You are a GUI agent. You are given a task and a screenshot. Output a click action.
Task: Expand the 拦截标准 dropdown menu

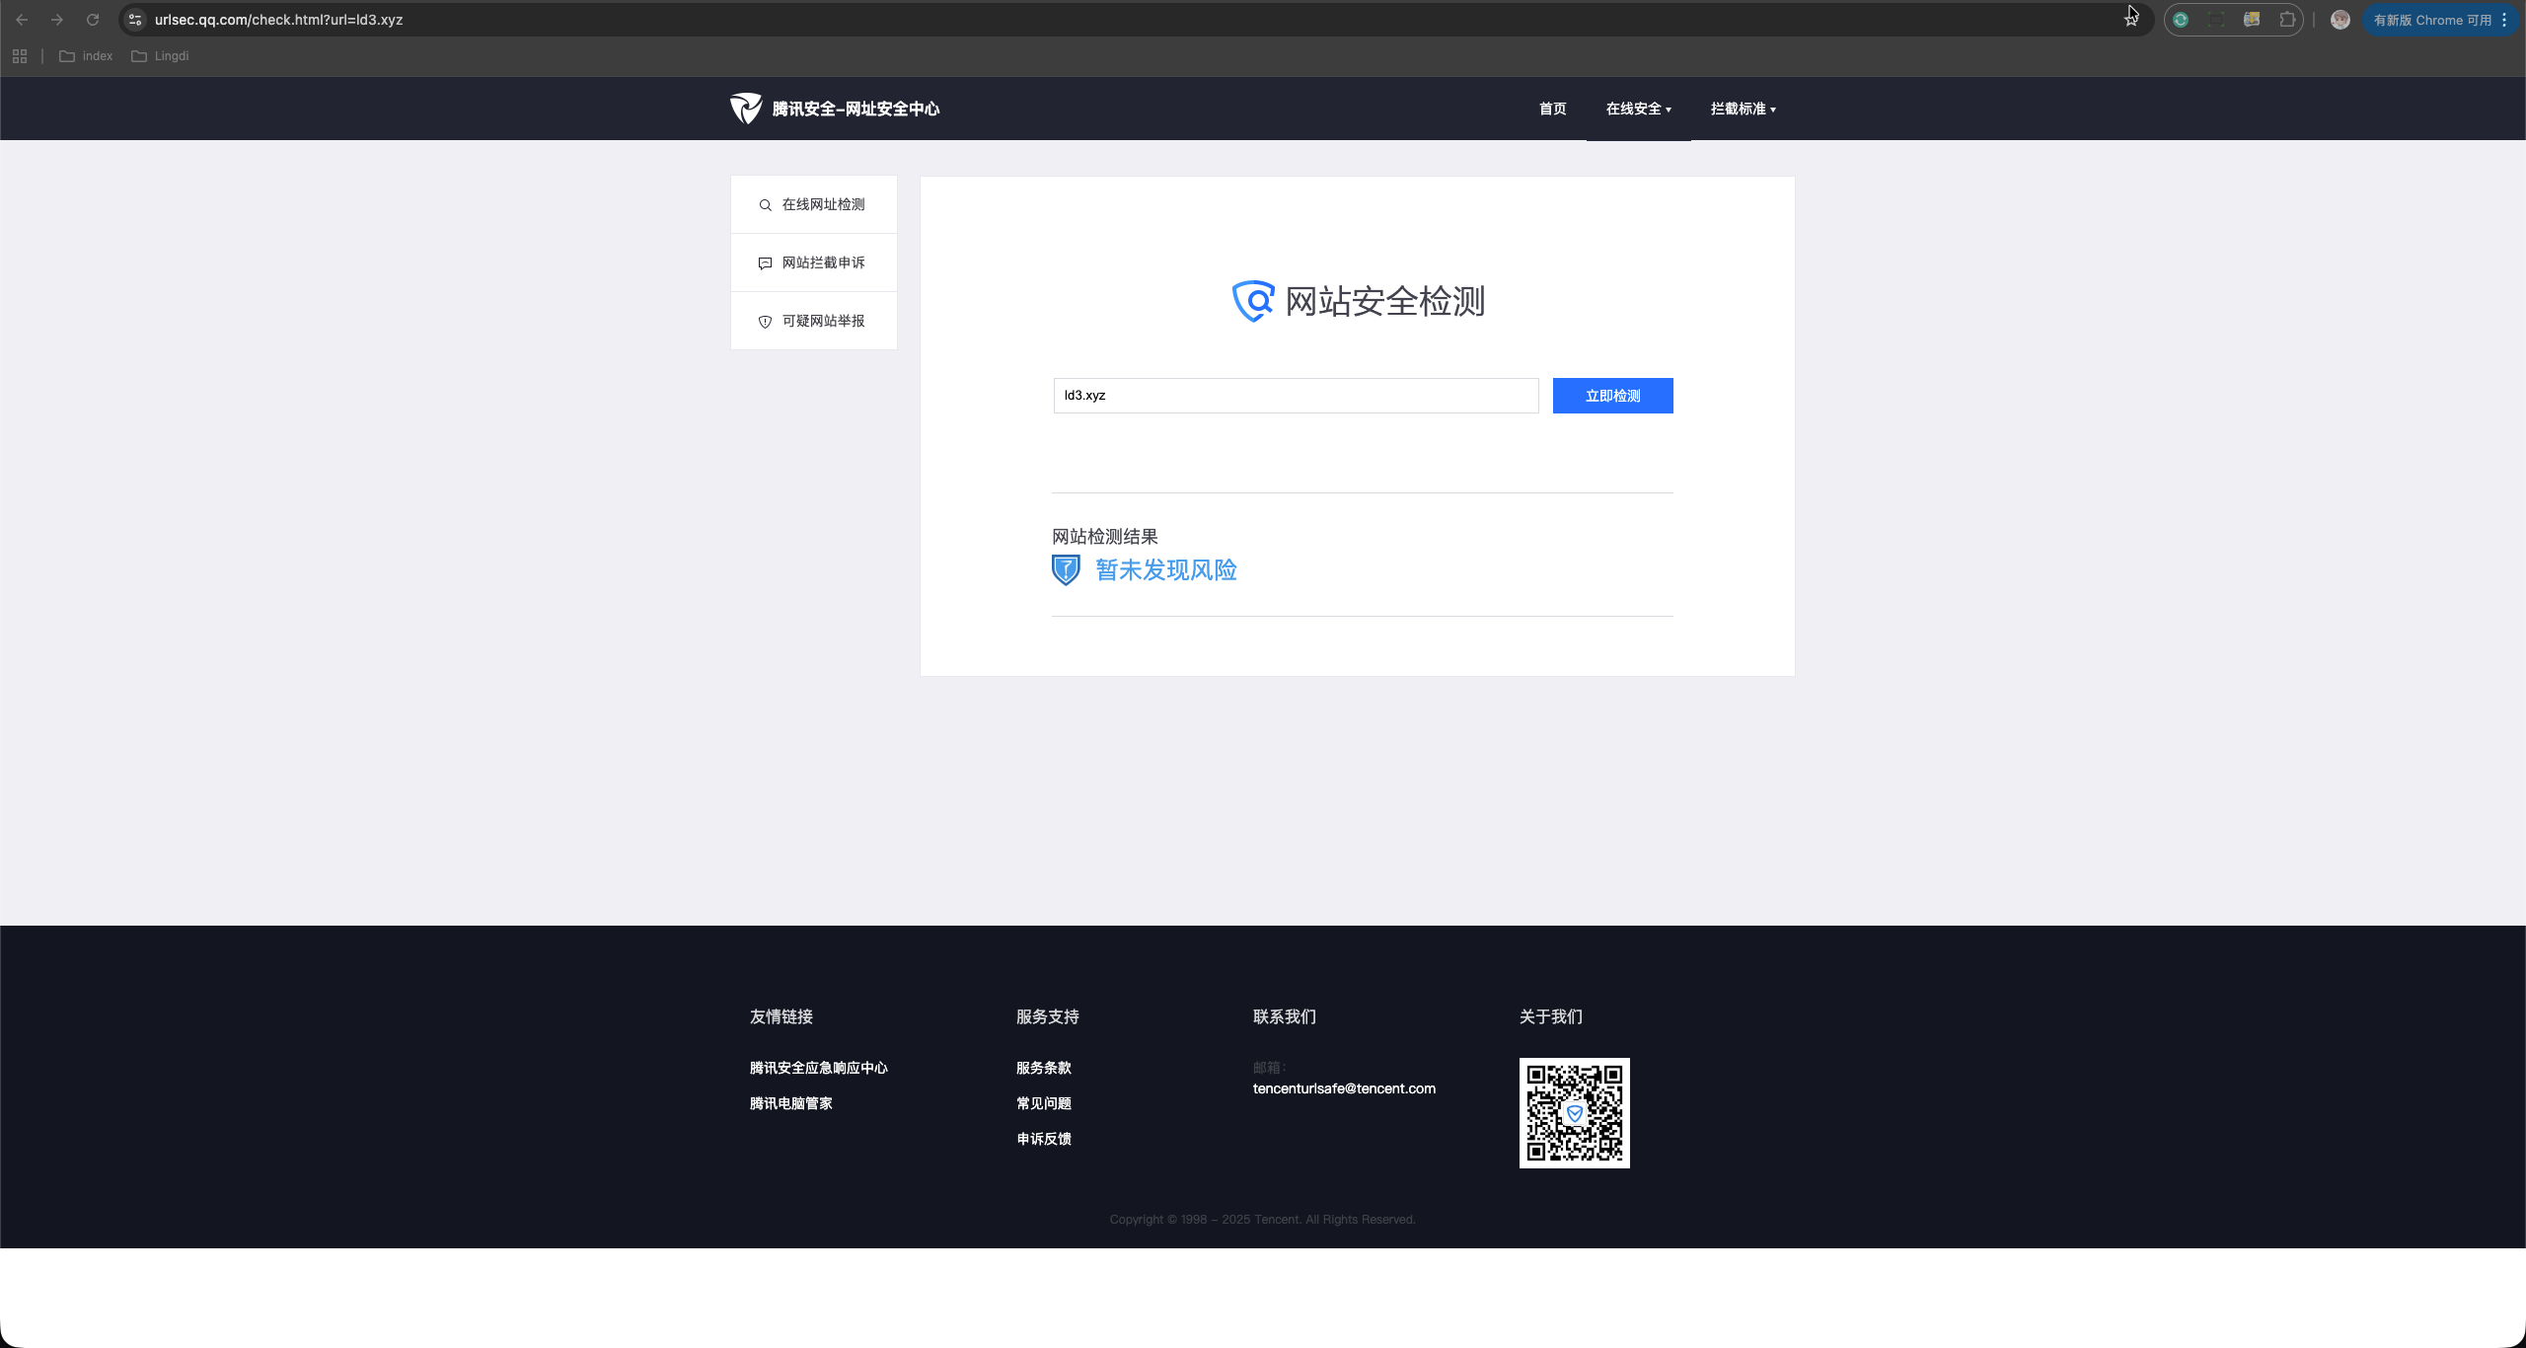1743,109
